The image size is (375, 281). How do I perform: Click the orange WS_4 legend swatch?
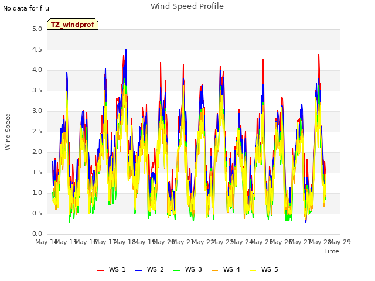[215, 270]
